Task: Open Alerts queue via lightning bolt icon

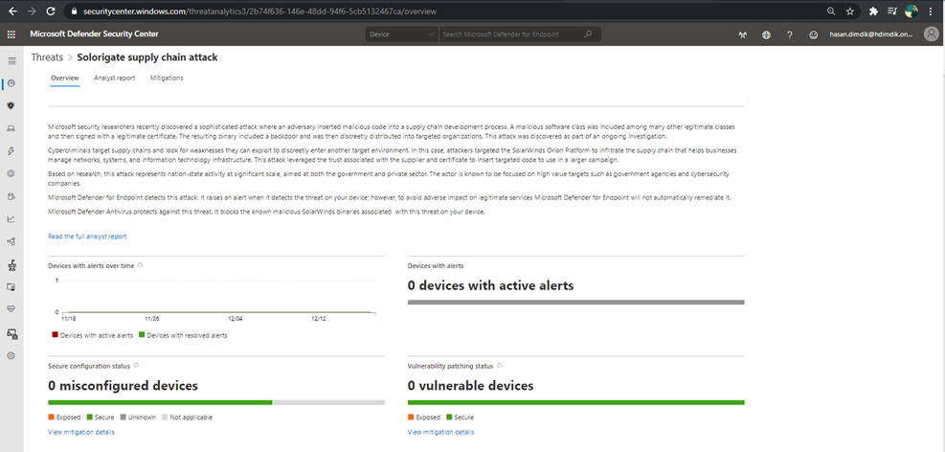Action: (11, 150)
